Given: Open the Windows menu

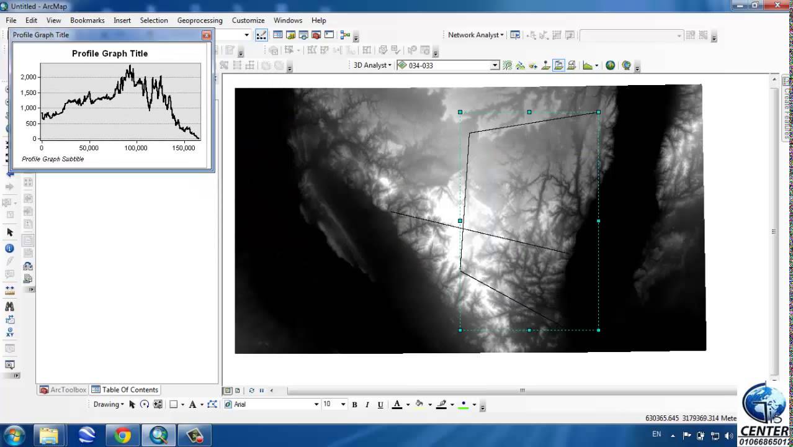Looking at the screenshot, I should (x=288, y=20).
